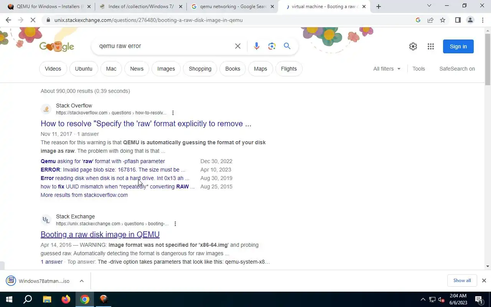This screenshot has width=491, height=307.
Task: Filter results by Ubuntu
Action: [84, 69]
